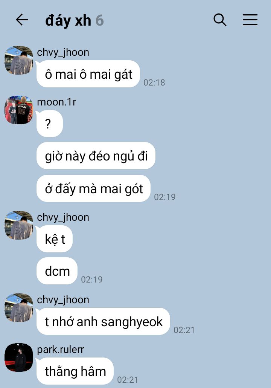Click the username park.rulerr
Screen dimensions: 271x388
point(61,350)
